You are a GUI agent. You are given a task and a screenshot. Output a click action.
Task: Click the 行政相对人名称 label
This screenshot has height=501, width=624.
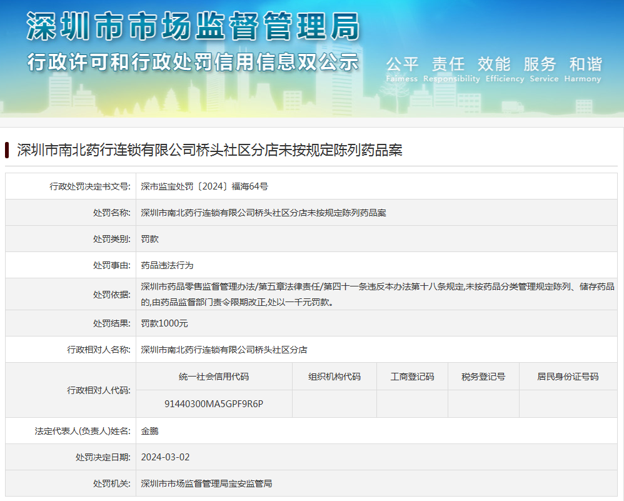(x=99, y=350)
